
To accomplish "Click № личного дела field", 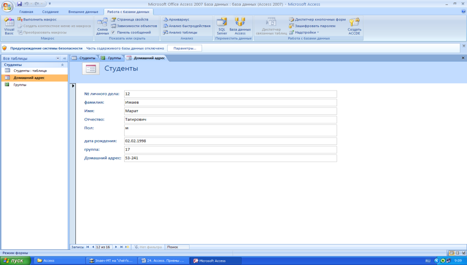I will click(x=230, y=94).
